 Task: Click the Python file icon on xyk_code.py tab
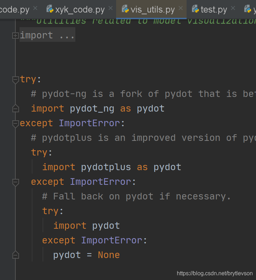click(50, 9)
